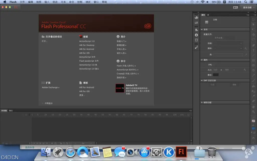Open the 帮助 menu

click(104, 2)
